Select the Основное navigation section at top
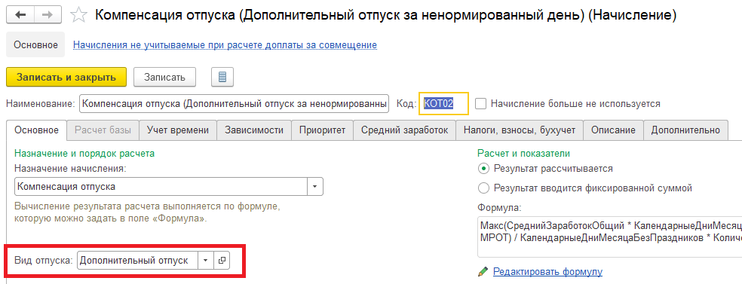Image resolution: width=742 pixels, height=284 pixels. [35, 45]
